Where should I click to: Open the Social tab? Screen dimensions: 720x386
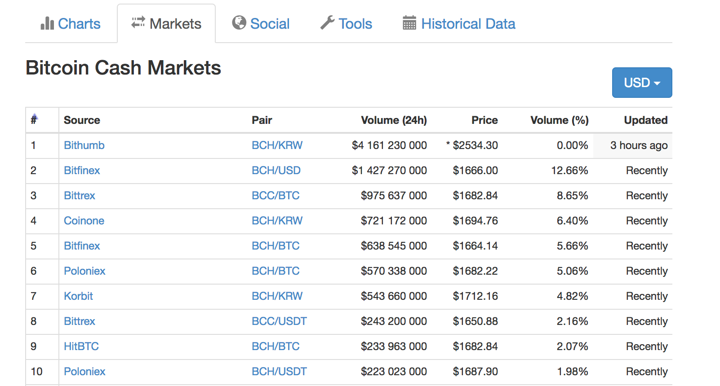point(261,23)
